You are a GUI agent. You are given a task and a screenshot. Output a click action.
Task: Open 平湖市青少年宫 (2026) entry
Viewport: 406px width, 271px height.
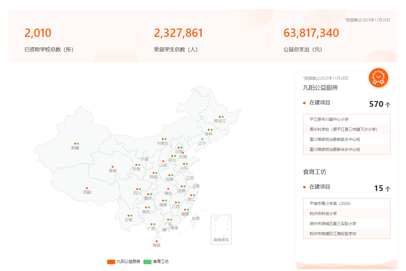[330, 204]
